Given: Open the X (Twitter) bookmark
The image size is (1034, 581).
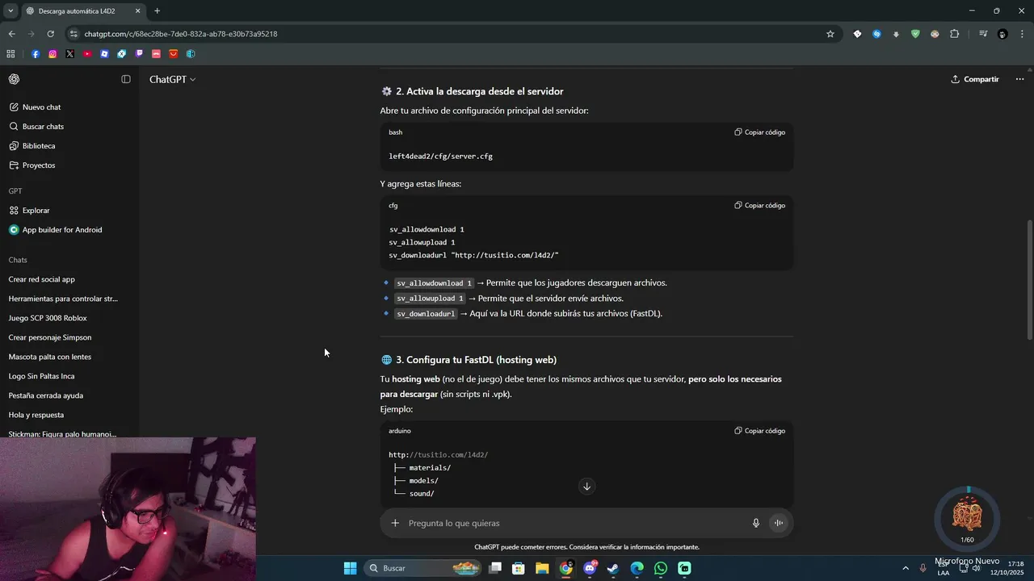Looking at the screenshot, I should point(69,54).
